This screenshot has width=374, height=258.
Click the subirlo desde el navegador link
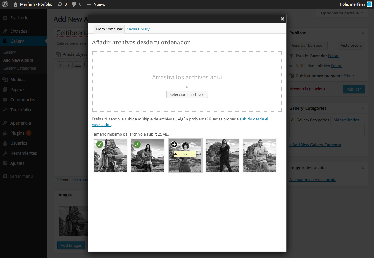coord(180,122)
